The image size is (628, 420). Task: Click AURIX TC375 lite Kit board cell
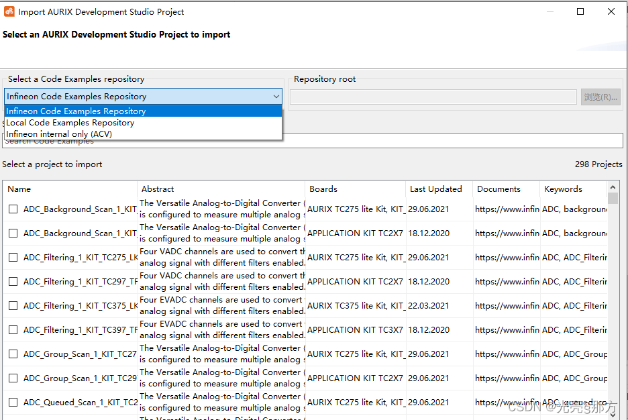(356, 305)
